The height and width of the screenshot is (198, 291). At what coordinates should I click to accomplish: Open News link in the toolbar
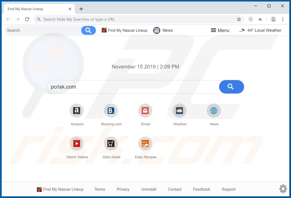point(163,30)
